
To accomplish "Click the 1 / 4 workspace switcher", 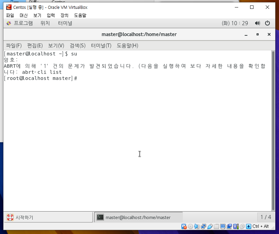I will point(266,217).
